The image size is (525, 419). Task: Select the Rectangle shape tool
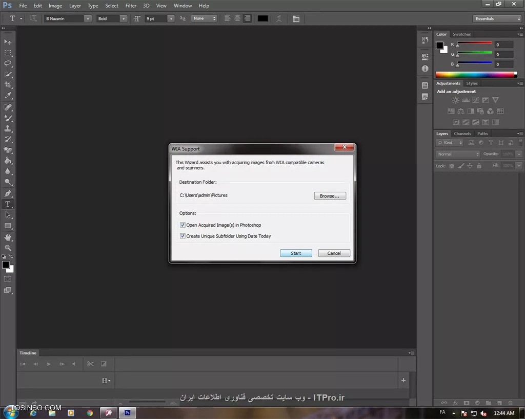click(8, 226)
